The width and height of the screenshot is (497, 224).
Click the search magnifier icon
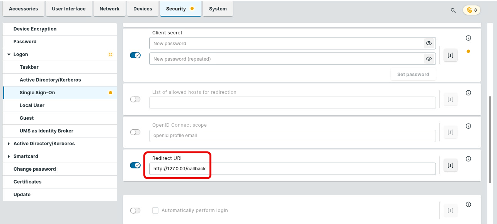click(x=453, y=10)
